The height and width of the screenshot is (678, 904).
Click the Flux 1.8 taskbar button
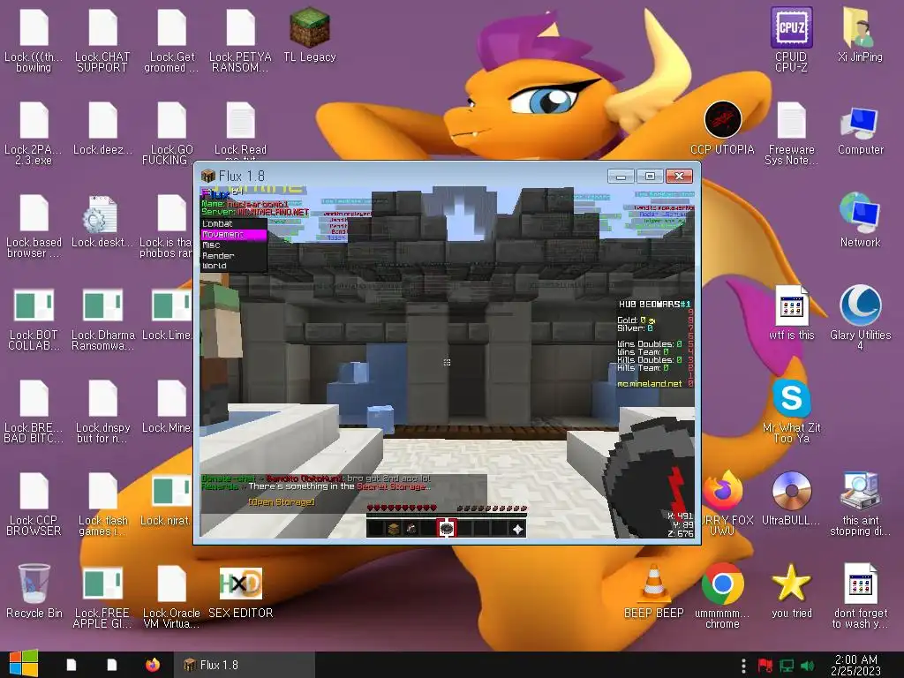coord(245,665)
